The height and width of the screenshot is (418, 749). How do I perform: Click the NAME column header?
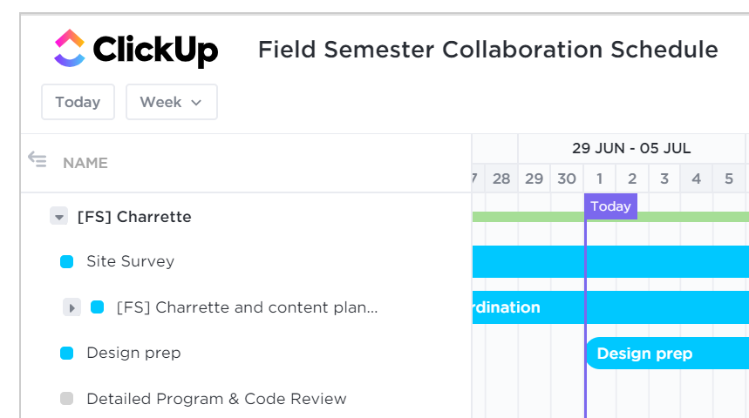85,163
